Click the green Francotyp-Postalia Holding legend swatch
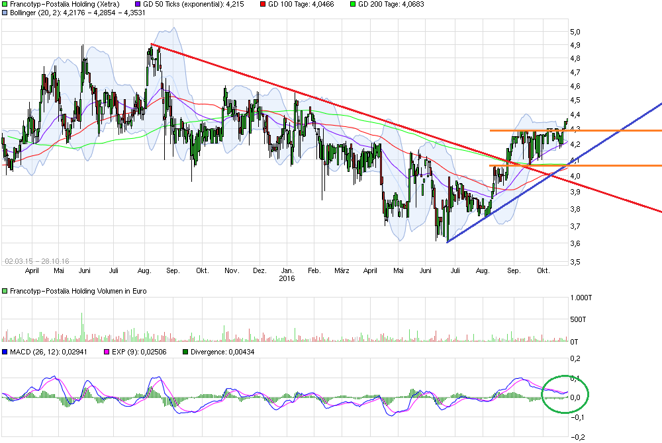Screen dimensions: 662x443 pos(5,4)
